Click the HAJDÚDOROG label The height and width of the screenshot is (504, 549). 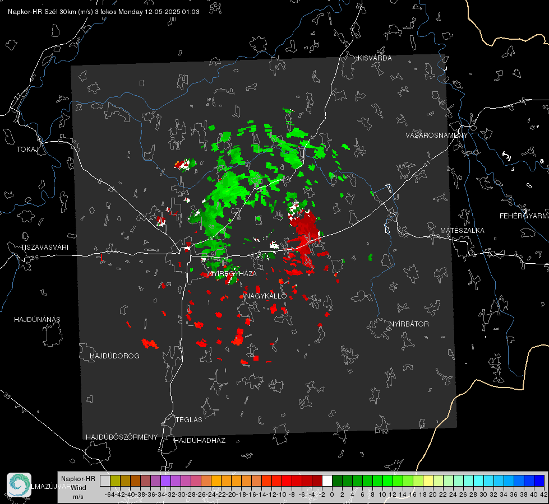point(114,356)
